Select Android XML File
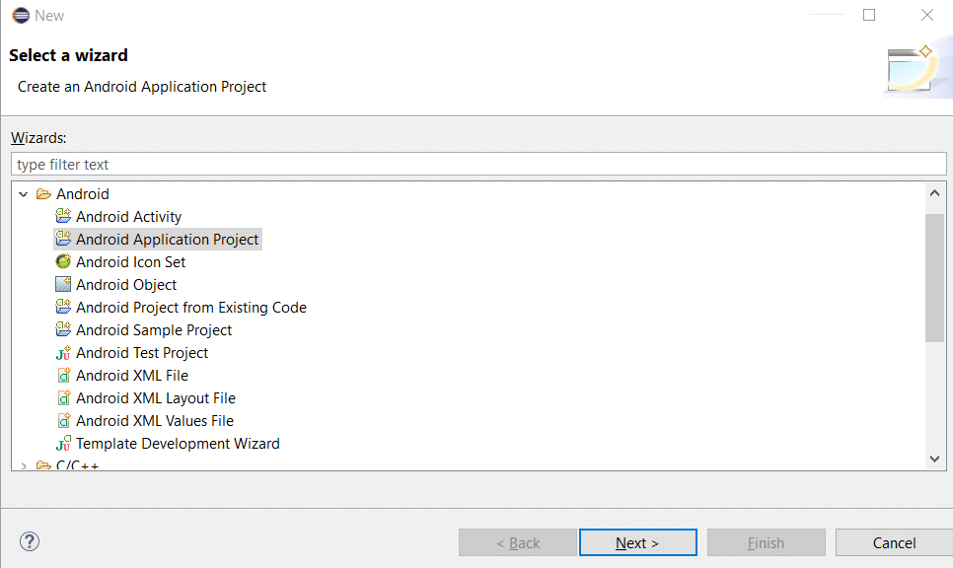 click(132, 375)
